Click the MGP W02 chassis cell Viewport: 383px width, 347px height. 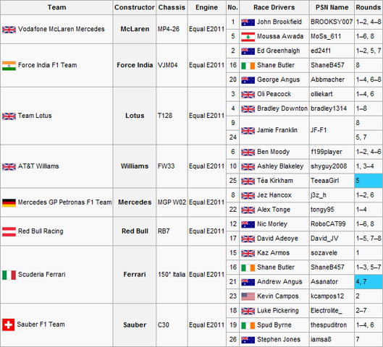point(172,202)
